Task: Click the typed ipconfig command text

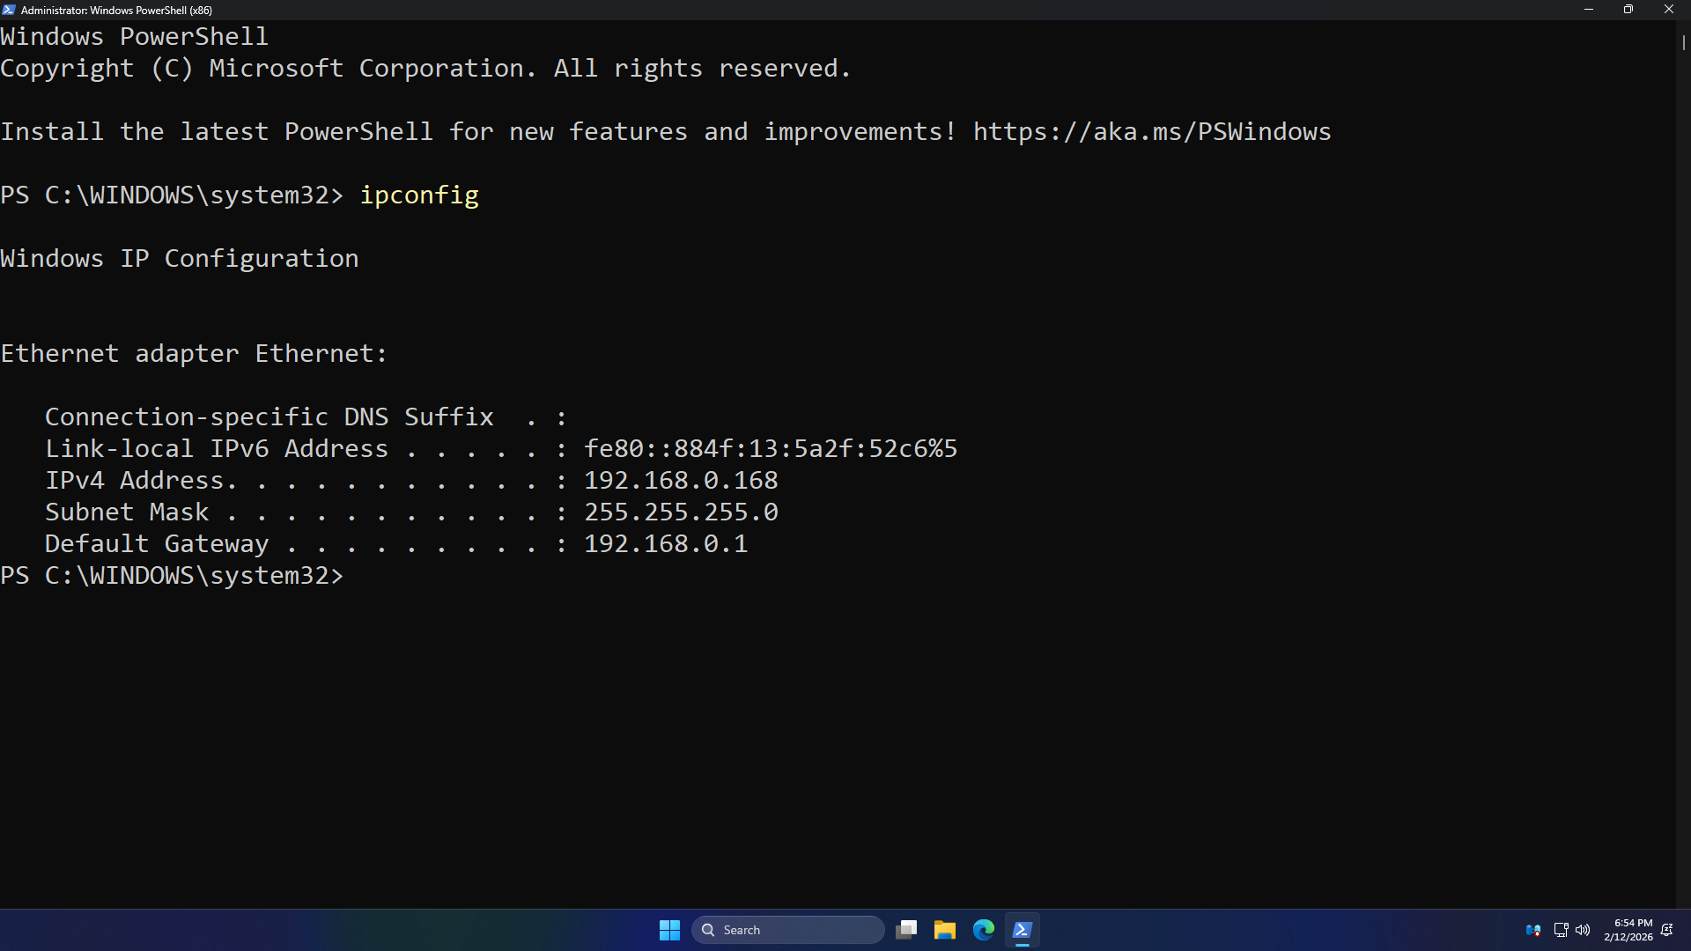Action: (x=419, y=195)
